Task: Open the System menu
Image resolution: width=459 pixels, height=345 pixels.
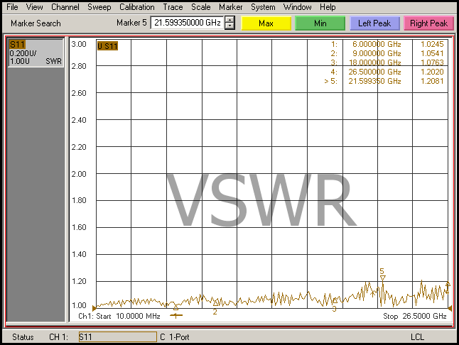Action: pos(263,7)
